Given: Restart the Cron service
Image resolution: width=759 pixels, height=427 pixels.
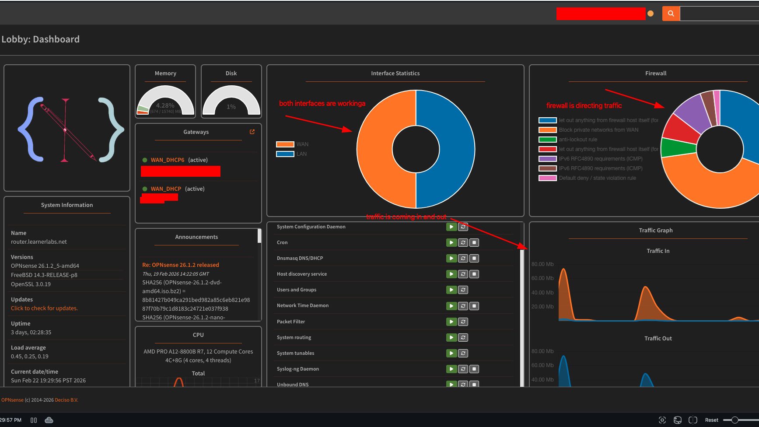Looking at the screenshot, I should click(x=463, y=242).
